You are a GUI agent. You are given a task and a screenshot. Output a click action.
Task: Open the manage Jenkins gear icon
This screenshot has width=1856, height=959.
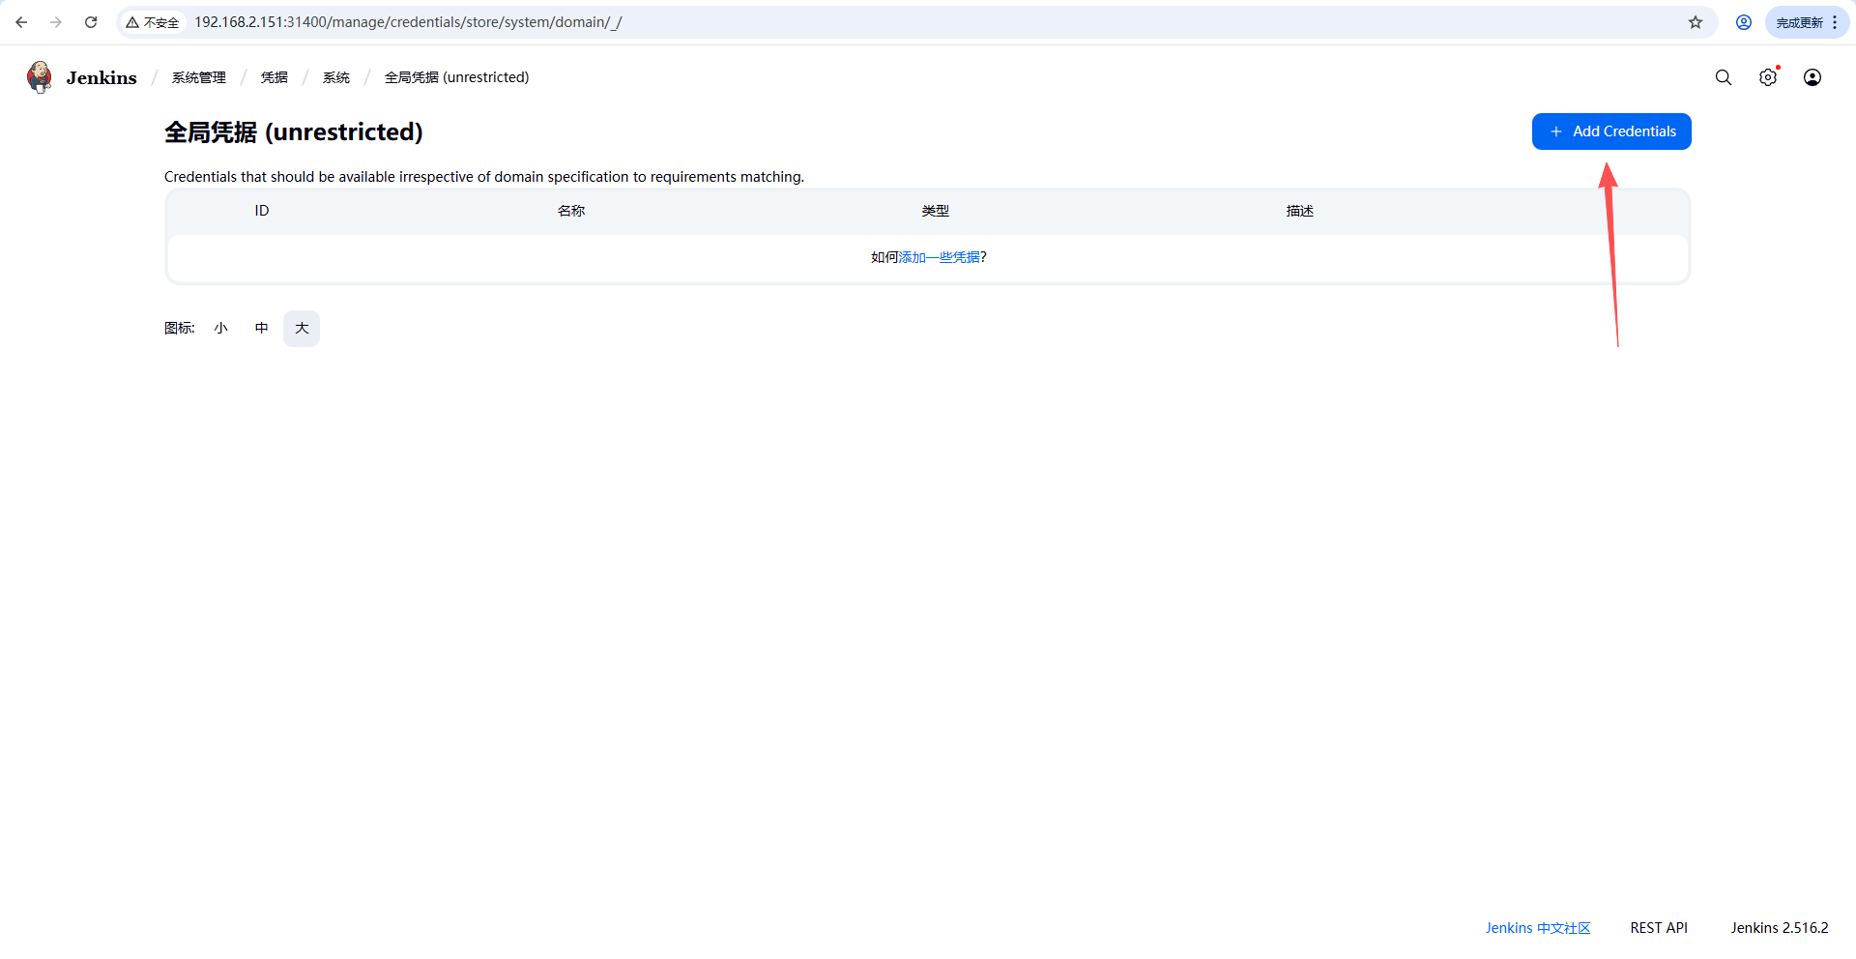click(1768, 77)
